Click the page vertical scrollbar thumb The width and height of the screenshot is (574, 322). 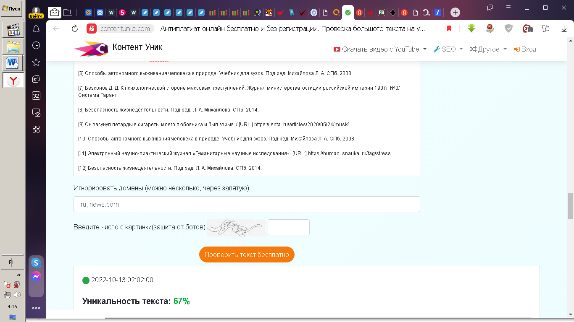coord(571,206)
